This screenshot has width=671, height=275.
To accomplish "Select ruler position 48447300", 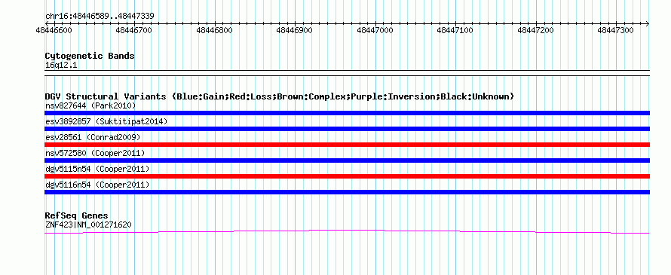I will (x=615, y=30).
